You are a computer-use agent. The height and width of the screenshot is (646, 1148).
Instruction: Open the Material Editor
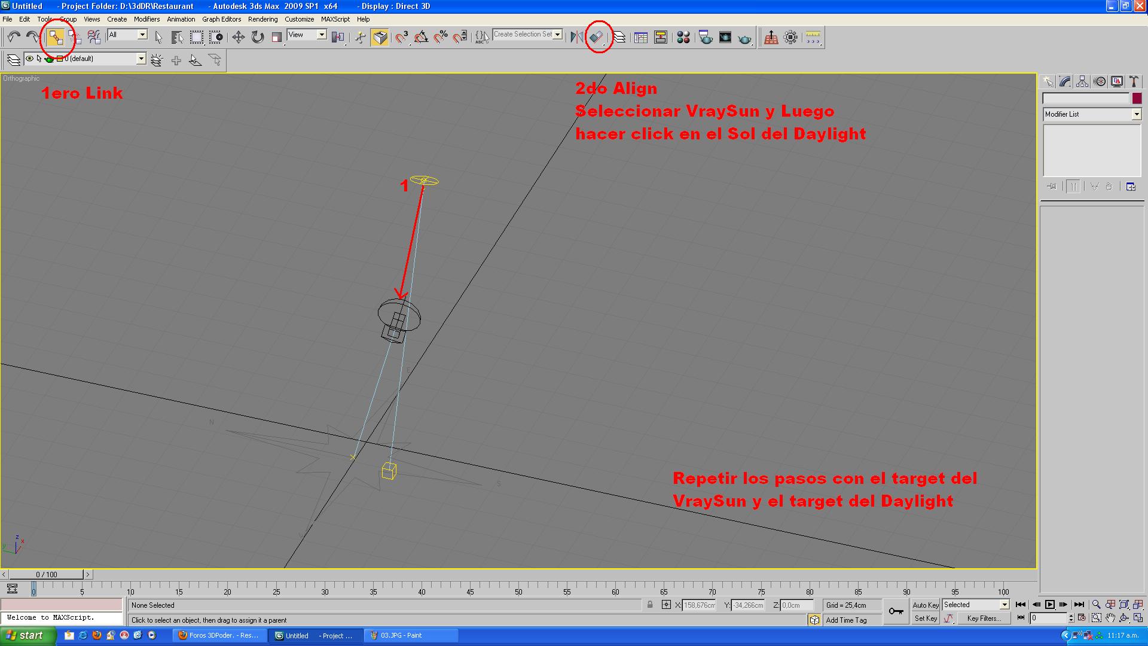pos(683,38)
